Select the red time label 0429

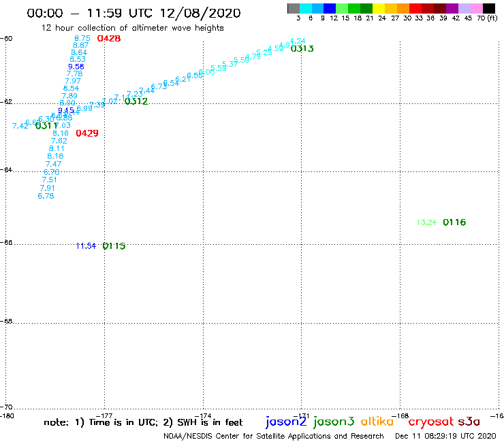tap(87, 133)
